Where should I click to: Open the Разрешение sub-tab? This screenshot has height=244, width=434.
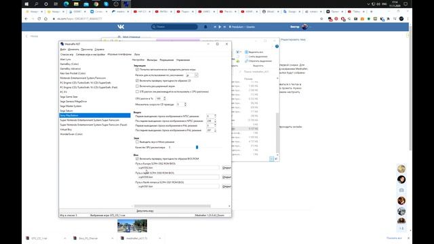[167, 60]
